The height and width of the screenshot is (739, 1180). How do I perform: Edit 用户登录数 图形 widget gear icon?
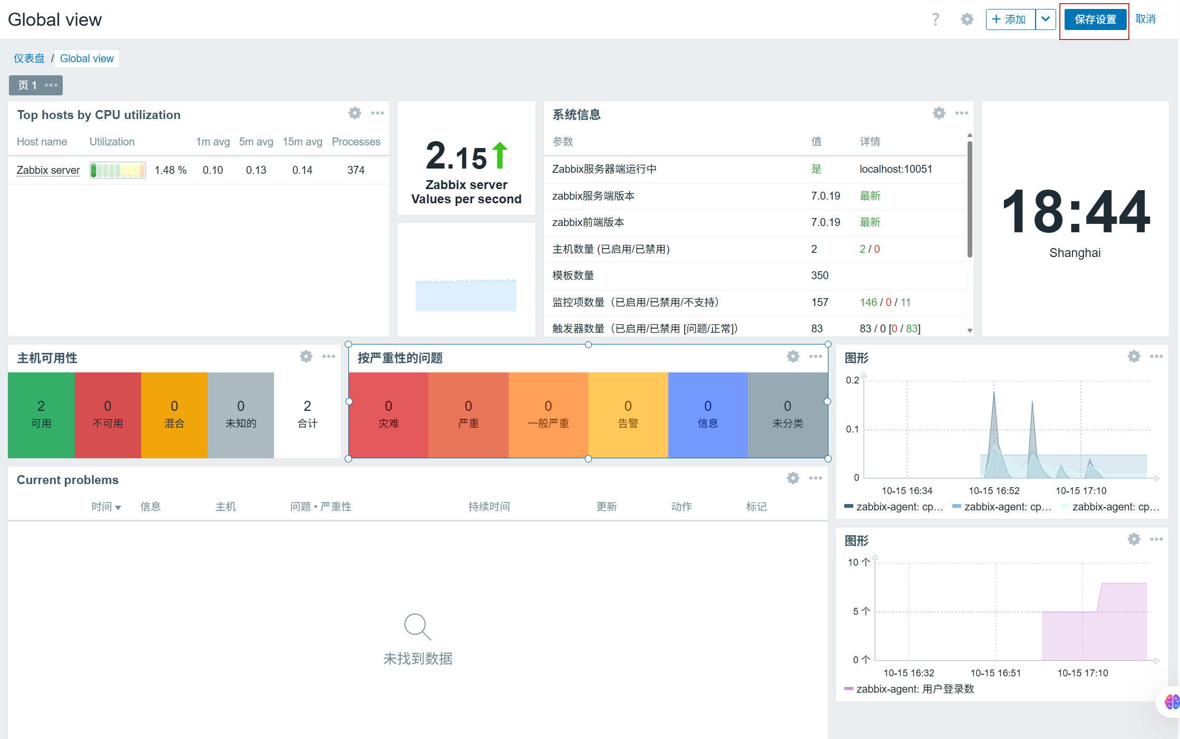pos(1134,539)
